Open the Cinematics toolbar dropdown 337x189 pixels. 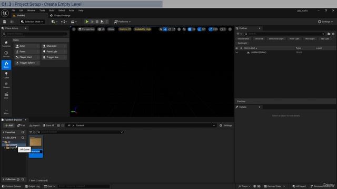click(74, 22)
